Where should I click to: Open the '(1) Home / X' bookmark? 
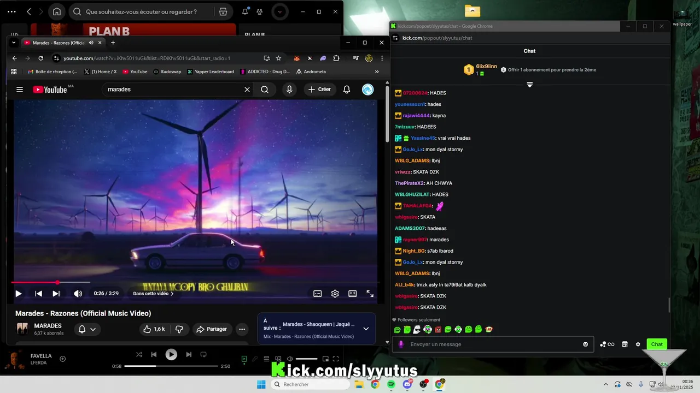pyautogui.click(x=100, y=72)
